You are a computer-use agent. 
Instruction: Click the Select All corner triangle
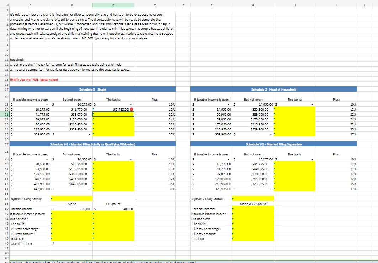click(x=7, y=5)
